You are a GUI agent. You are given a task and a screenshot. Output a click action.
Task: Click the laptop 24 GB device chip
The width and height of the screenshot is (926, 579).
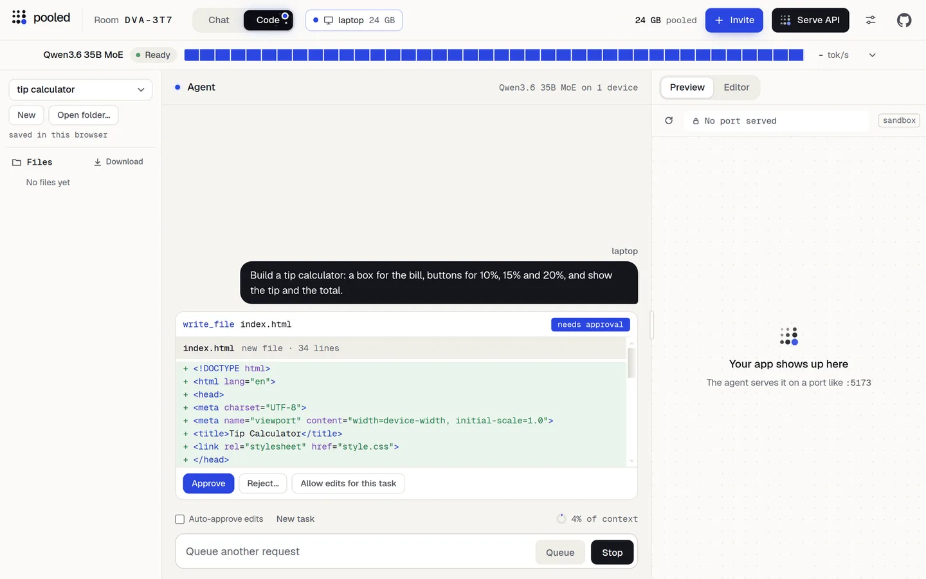(x=354, y=20)
